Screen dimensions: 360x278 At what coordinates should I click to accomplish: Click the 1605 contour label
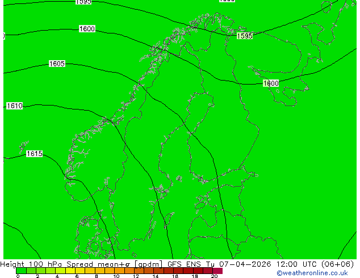[x=57, y=64]
